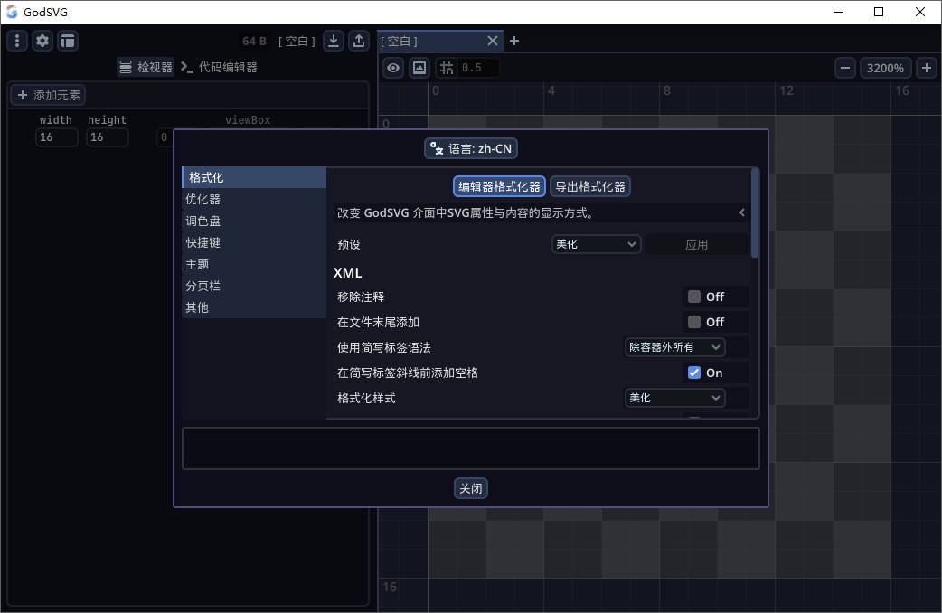Toggle the eye visibility icon above the canvas

coord(392,68)
